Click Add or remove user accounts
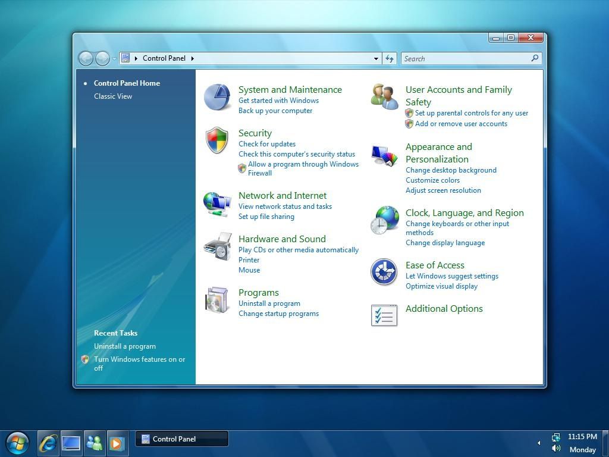This screenshot has height=457, width=609. coord(461,124)
